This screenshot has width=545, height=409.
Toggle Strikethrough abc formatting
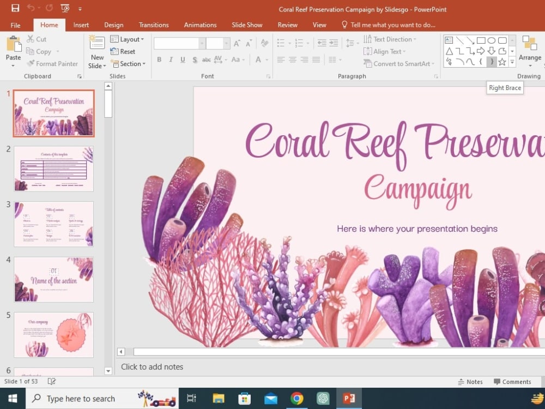pyautogui.click(x=207, y=59)
